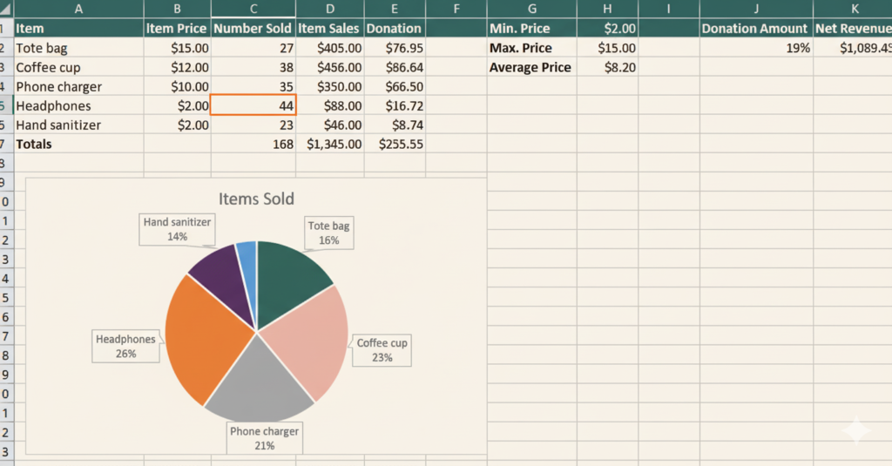Select the "Phone charger 21%" chart label

pos(264,438)
